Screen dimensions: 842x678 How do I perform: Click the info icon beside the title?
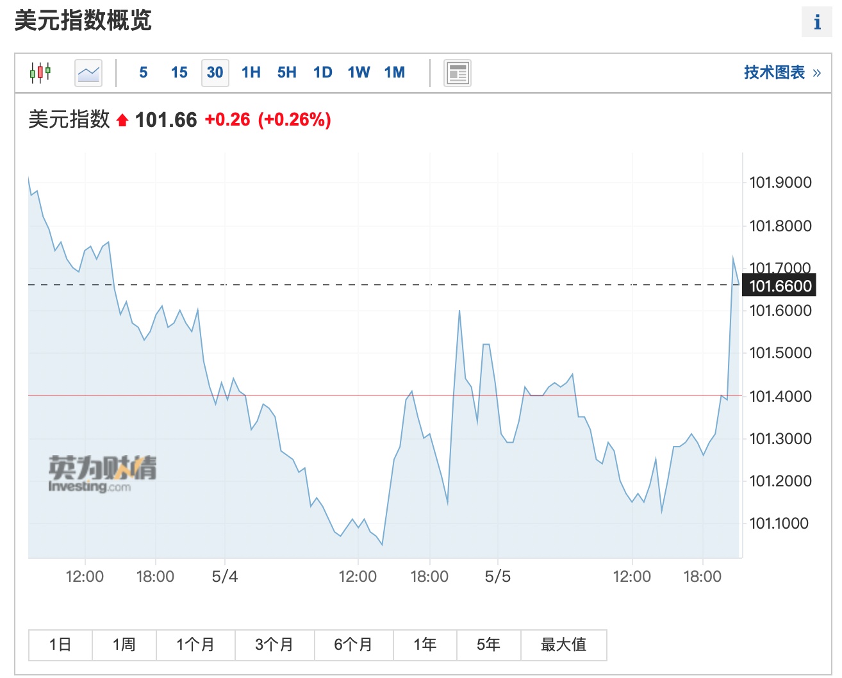click(816, 22)
